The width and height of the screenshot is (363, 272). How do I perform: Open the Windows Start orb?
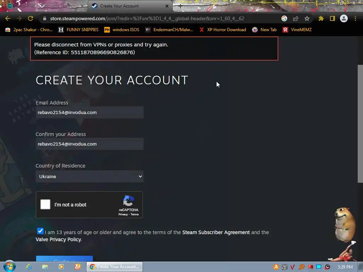(9, 266)
